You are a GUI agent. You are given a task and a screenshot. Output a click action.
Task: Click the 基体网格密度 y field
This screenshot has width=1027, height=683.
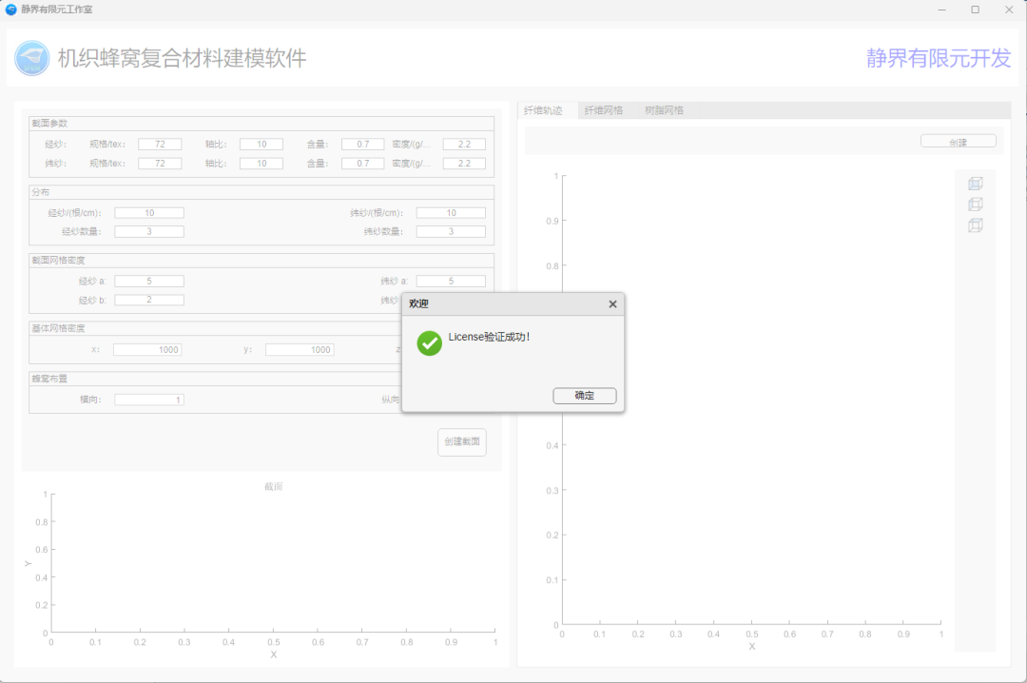coord(300,350)
